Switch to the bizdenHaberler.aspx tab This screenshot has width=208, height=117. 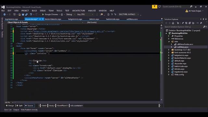click(53, 19)
